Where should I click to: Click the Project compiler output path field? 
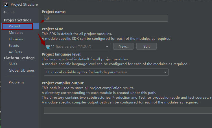pos(128,110)
